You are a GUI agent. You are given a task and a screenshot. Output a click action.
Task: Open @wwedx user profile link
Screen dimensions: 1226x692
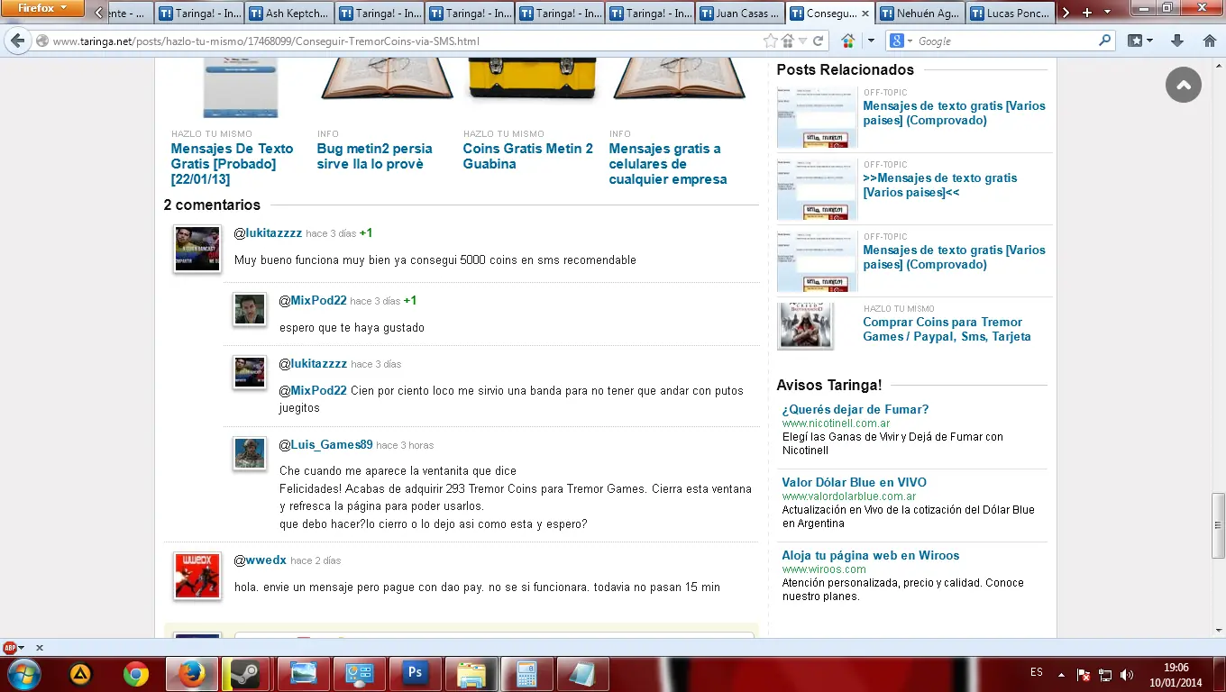pyautogui.click(x=260, y=560)
